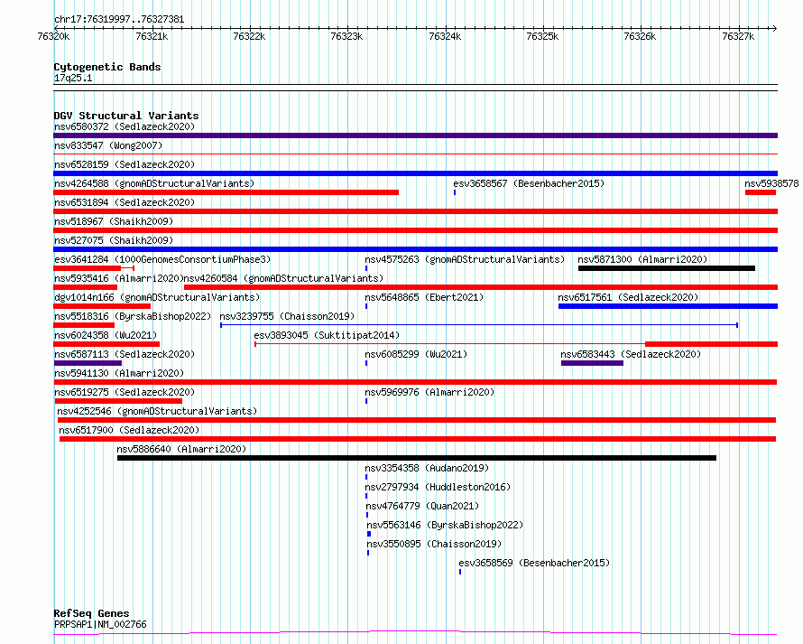Select the blue nsv6528159 variant bar

pyautogui.click(x=415, y=173)
